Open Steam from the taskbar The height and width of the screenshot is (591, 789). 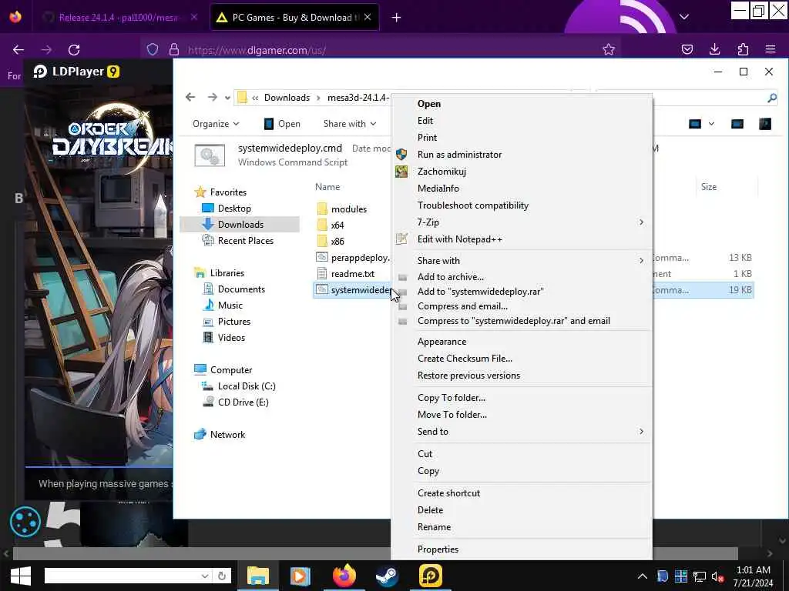[387, 576]
